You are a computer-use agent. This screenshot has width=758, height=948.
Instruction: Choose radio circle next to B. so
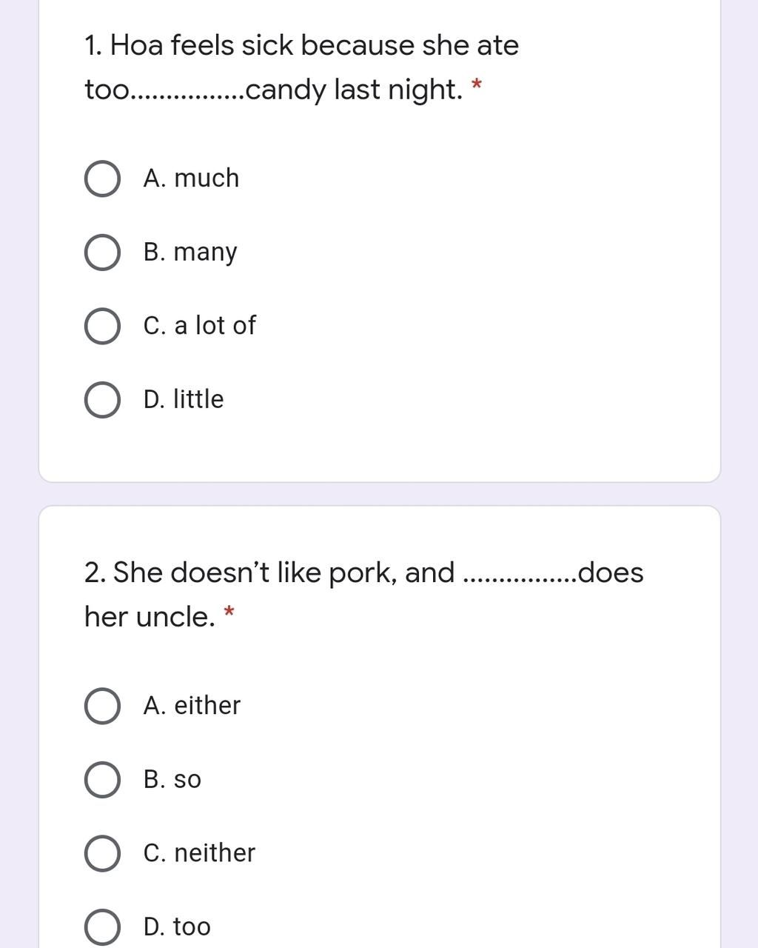pyautogui.click(x=102, y=780)
